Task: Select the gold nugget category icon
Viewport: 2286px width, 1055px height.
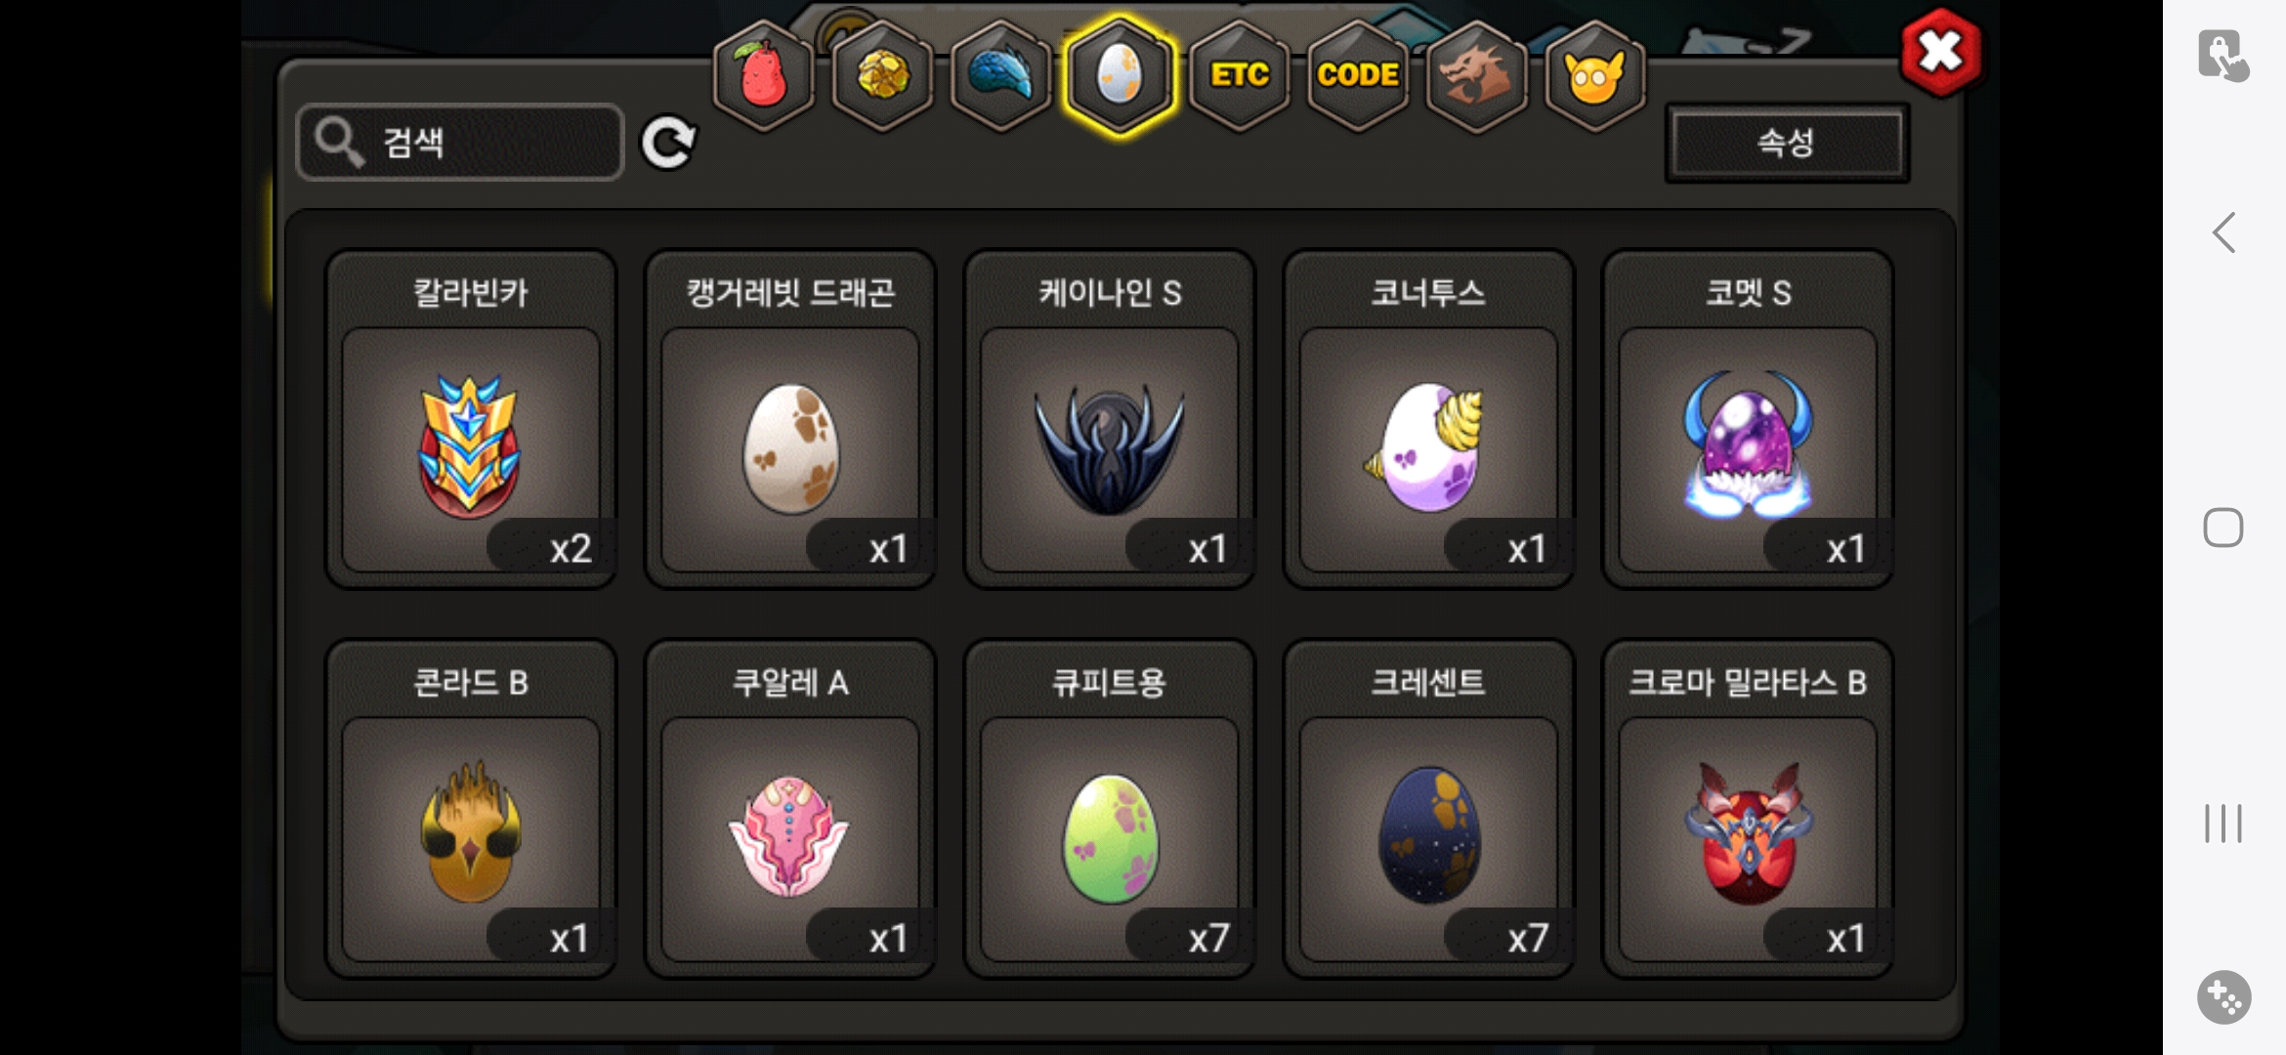Action: coord(882,74)
